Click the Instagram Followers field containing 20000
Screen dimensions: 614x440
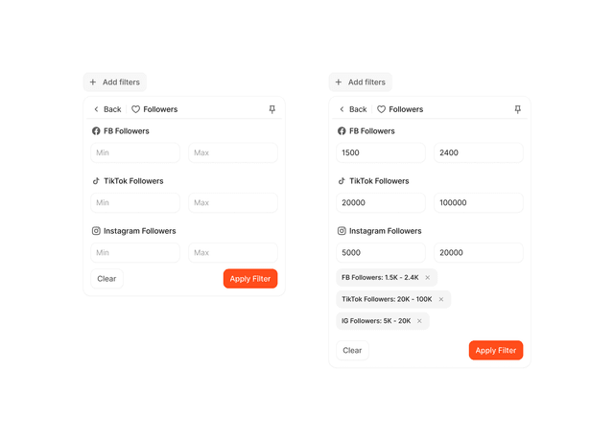pos(479,253)
